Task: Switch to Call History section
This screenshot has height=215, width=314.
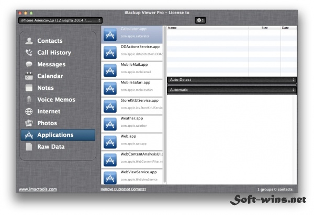Action: 58,53
